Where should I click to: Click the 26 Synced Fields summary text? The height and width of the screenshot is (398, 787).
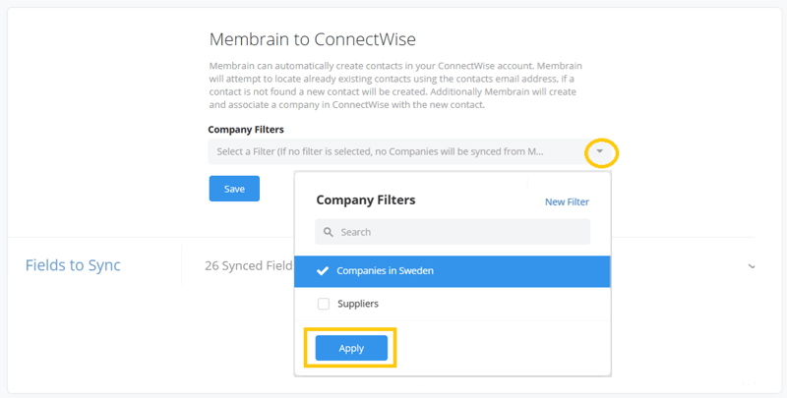(249, 265)
